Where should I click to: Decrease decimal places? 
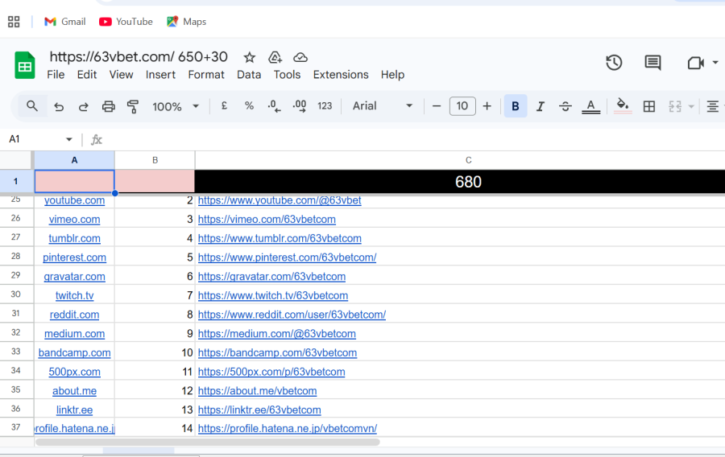(274, 106)
